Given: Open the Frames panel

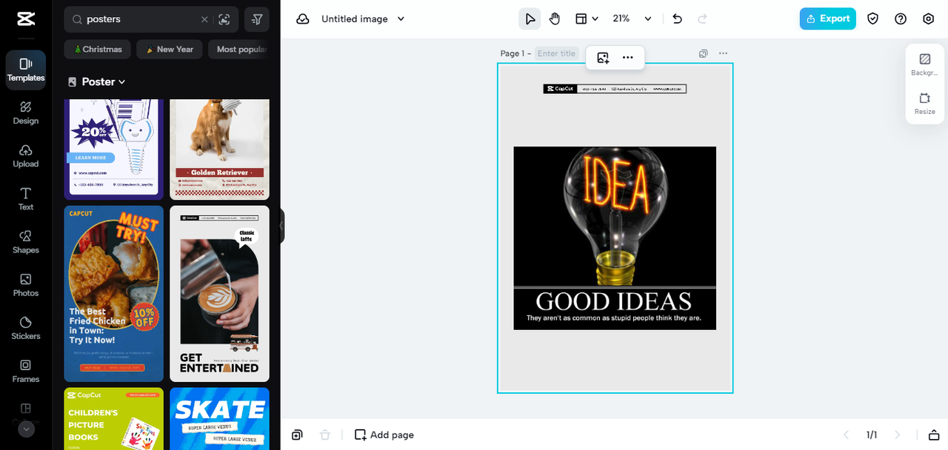Looking at the screenshot, I should pos(26,371).
